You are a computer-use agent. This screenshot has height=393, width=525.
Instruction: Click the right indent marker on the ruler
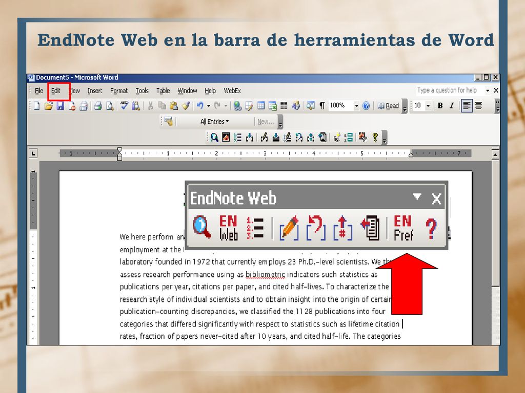pos(411,154)
